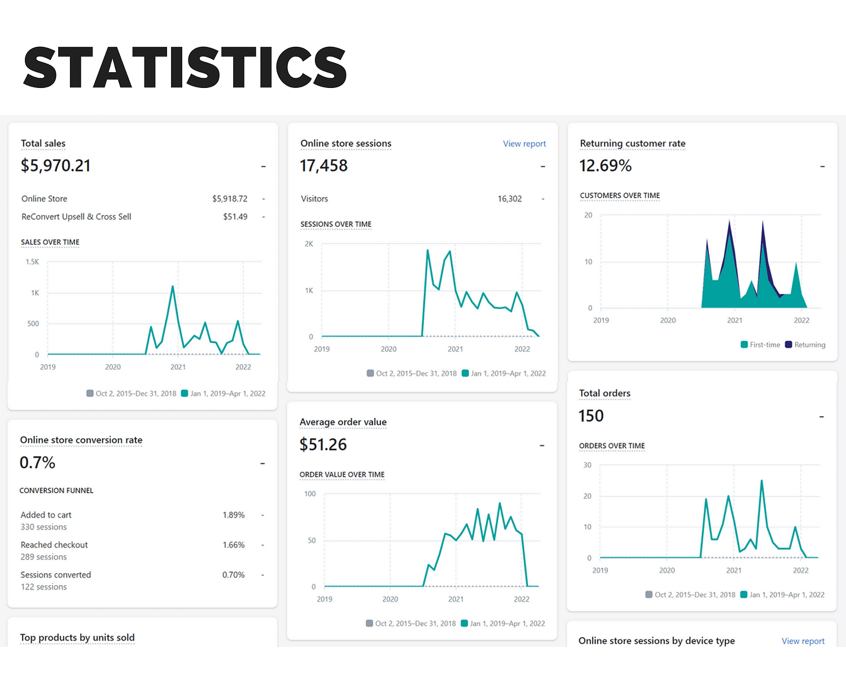Screen dimensions: 846x676
Task: Click Online store sessions by device type title
Action: pyautogui.click(x=656, y=641)
